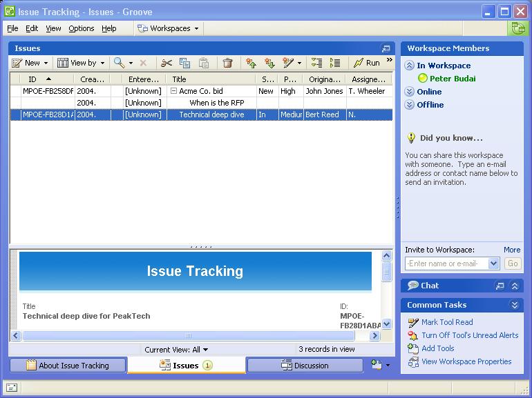
Task: Click the Groove launchbar icon top right
Action: coord(518,28)
